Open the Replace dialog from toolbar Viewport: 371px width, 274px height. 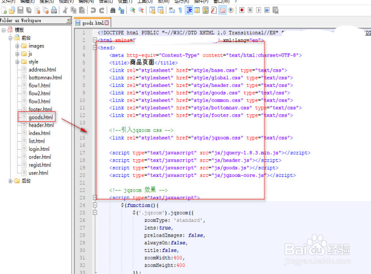121,11
